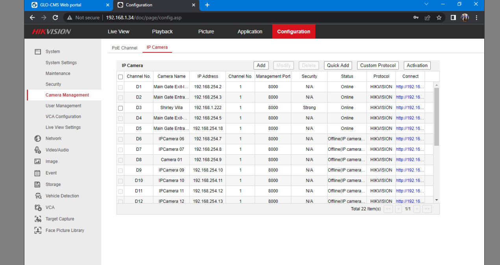Image resolution: width=500 pixels, height=265 pixels.
Task: Expand the VCA section in sidebar
Action: (x=50, y=208)
